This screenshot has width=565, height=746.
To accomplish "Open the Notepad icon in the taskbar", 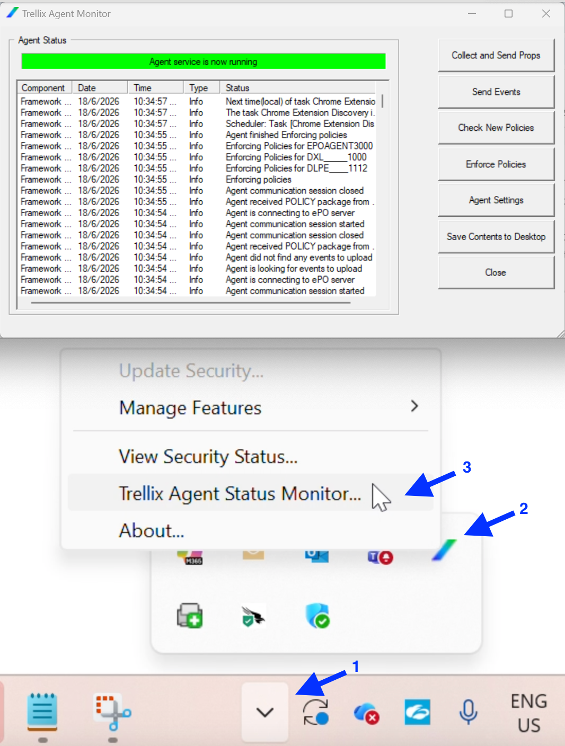I will [x=42, y=711].
